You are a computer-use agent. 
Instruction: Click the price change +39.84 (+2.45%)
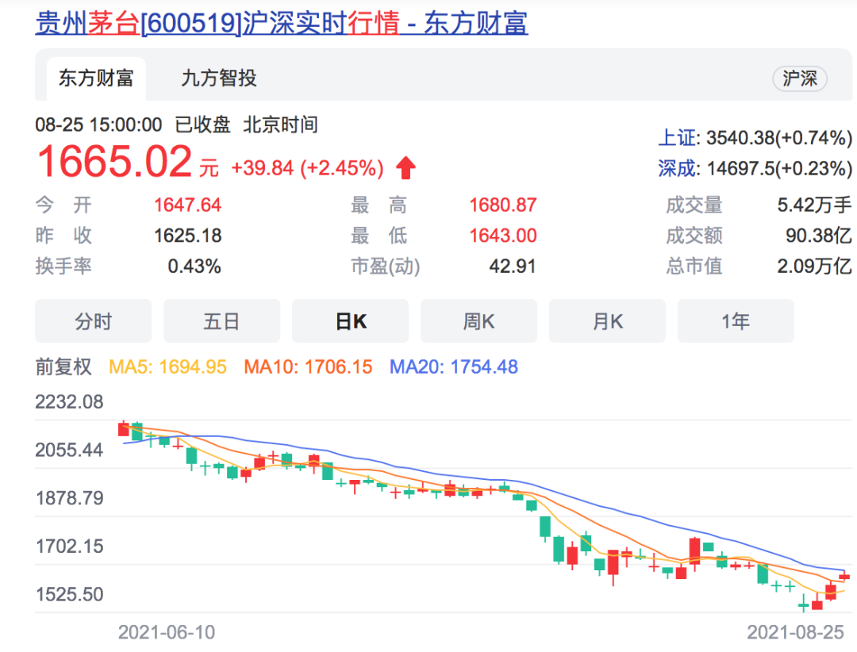(x=307, y=168)
